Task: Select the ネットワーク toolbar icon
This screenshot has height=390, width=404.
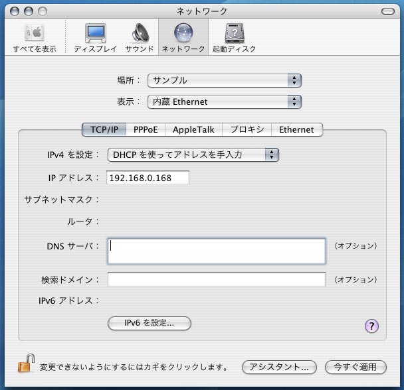Action: pos(183,38)
